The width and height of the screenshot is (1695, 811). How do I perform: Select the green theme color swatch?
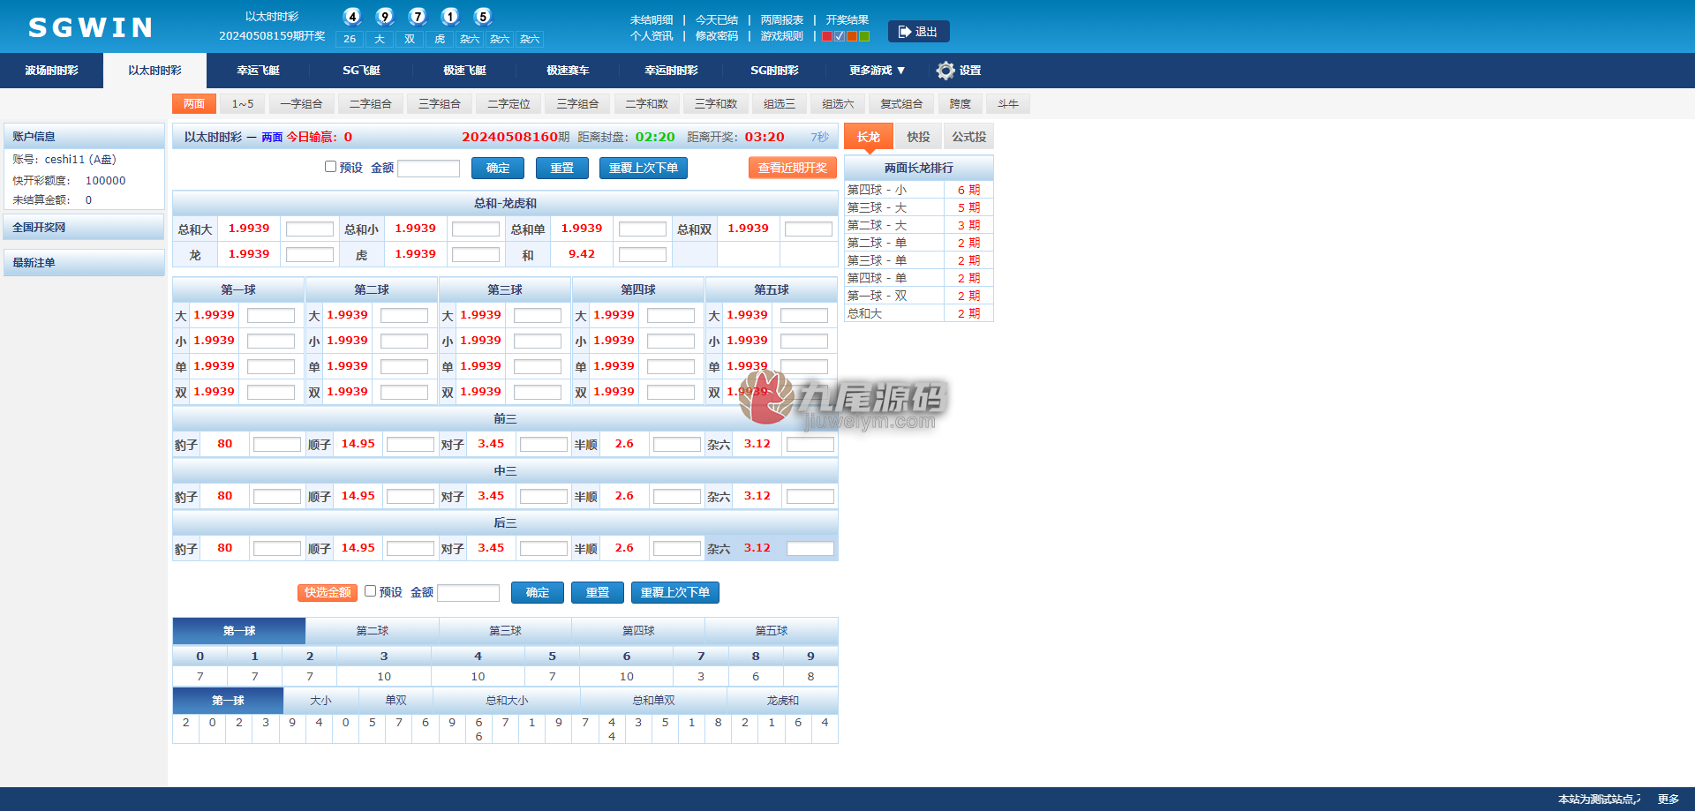(864, 36)
